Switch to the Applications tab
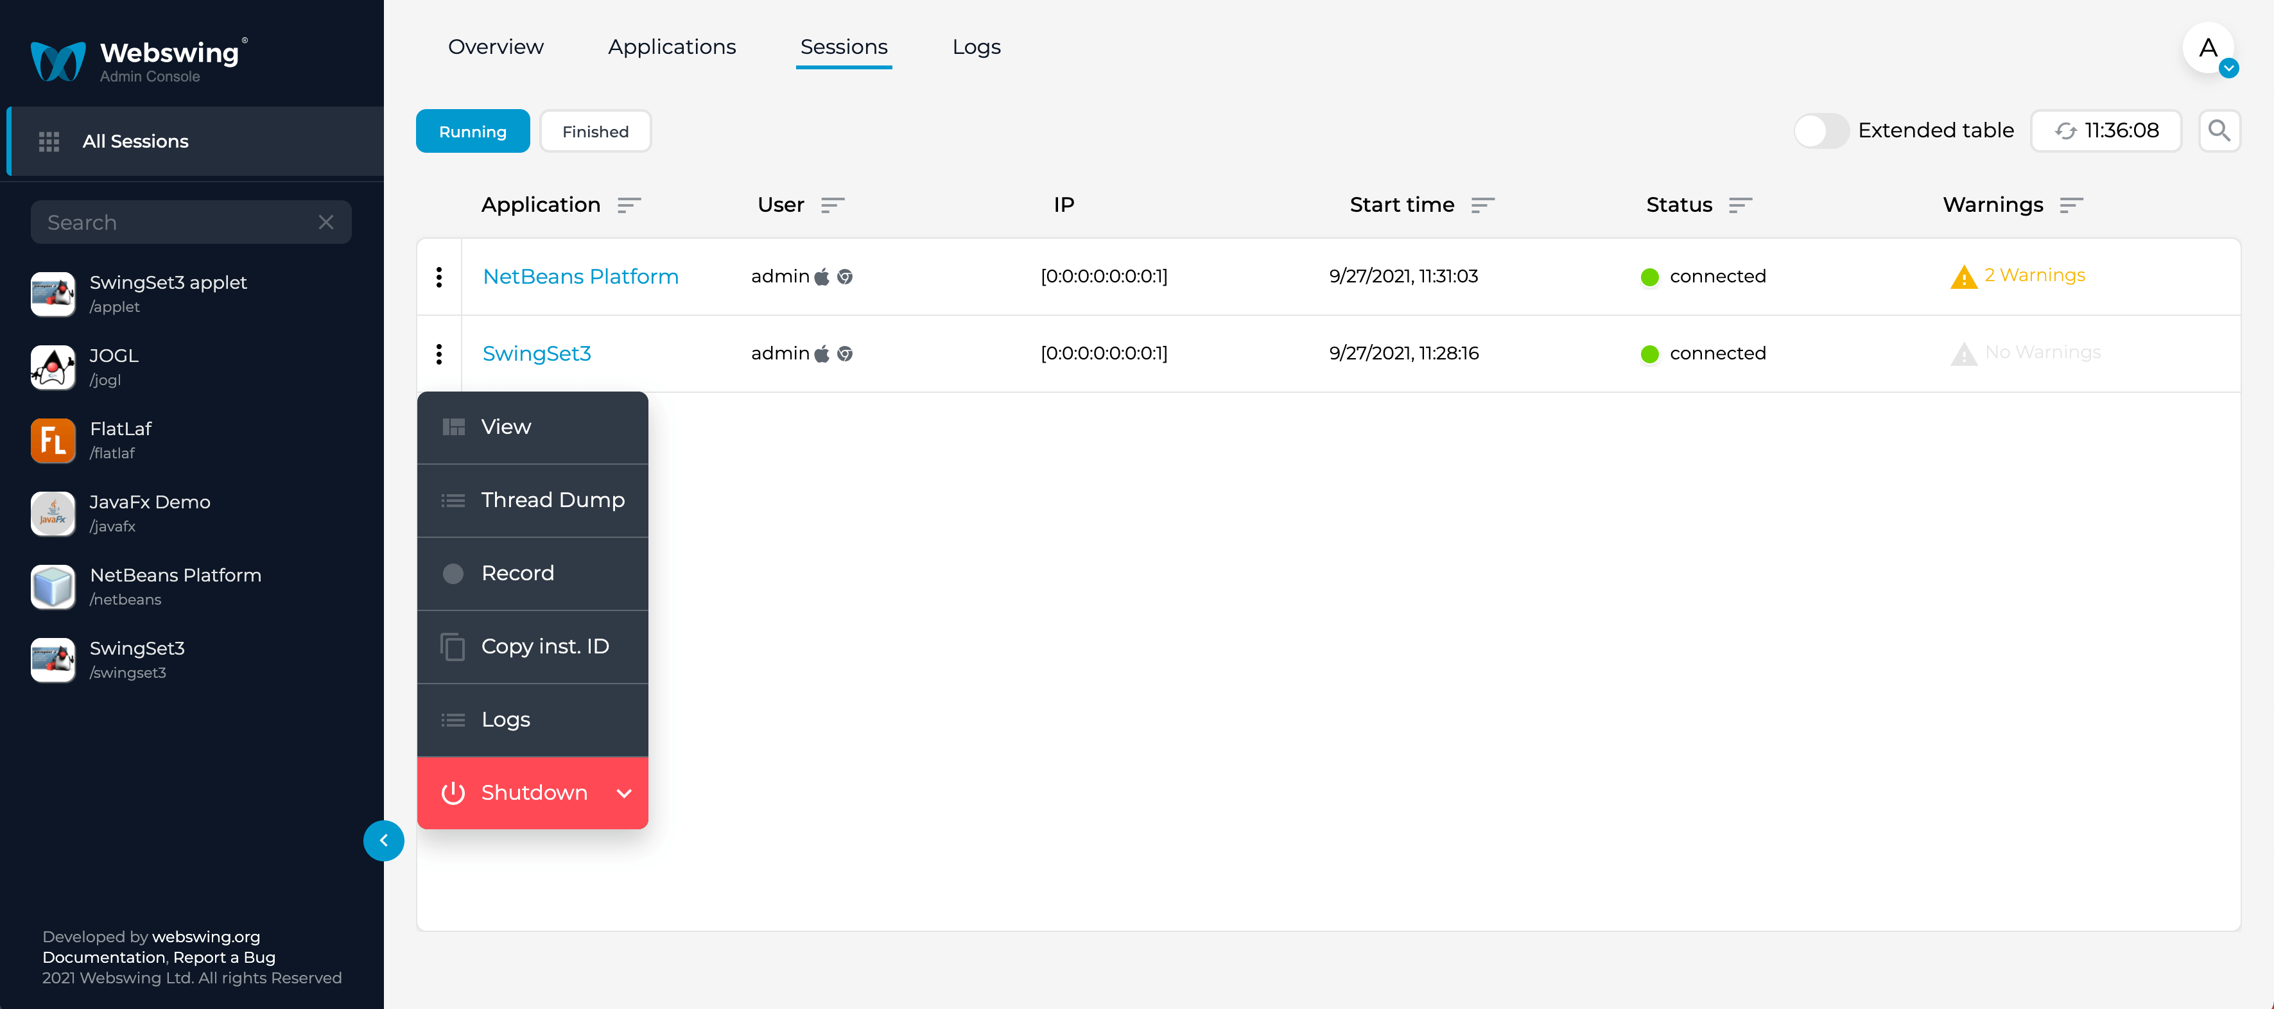2274x1009 pixels. pos(672,47)
